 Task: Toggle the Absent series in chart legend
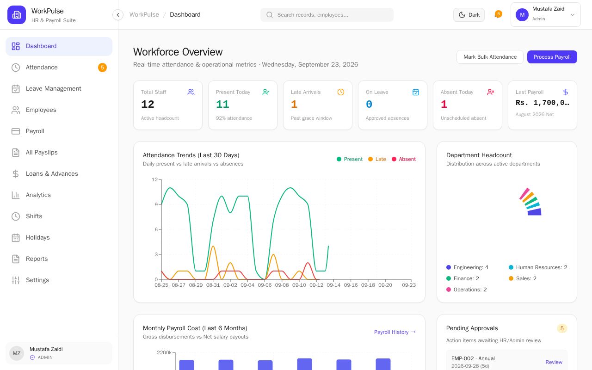click(x=404, y=159)
